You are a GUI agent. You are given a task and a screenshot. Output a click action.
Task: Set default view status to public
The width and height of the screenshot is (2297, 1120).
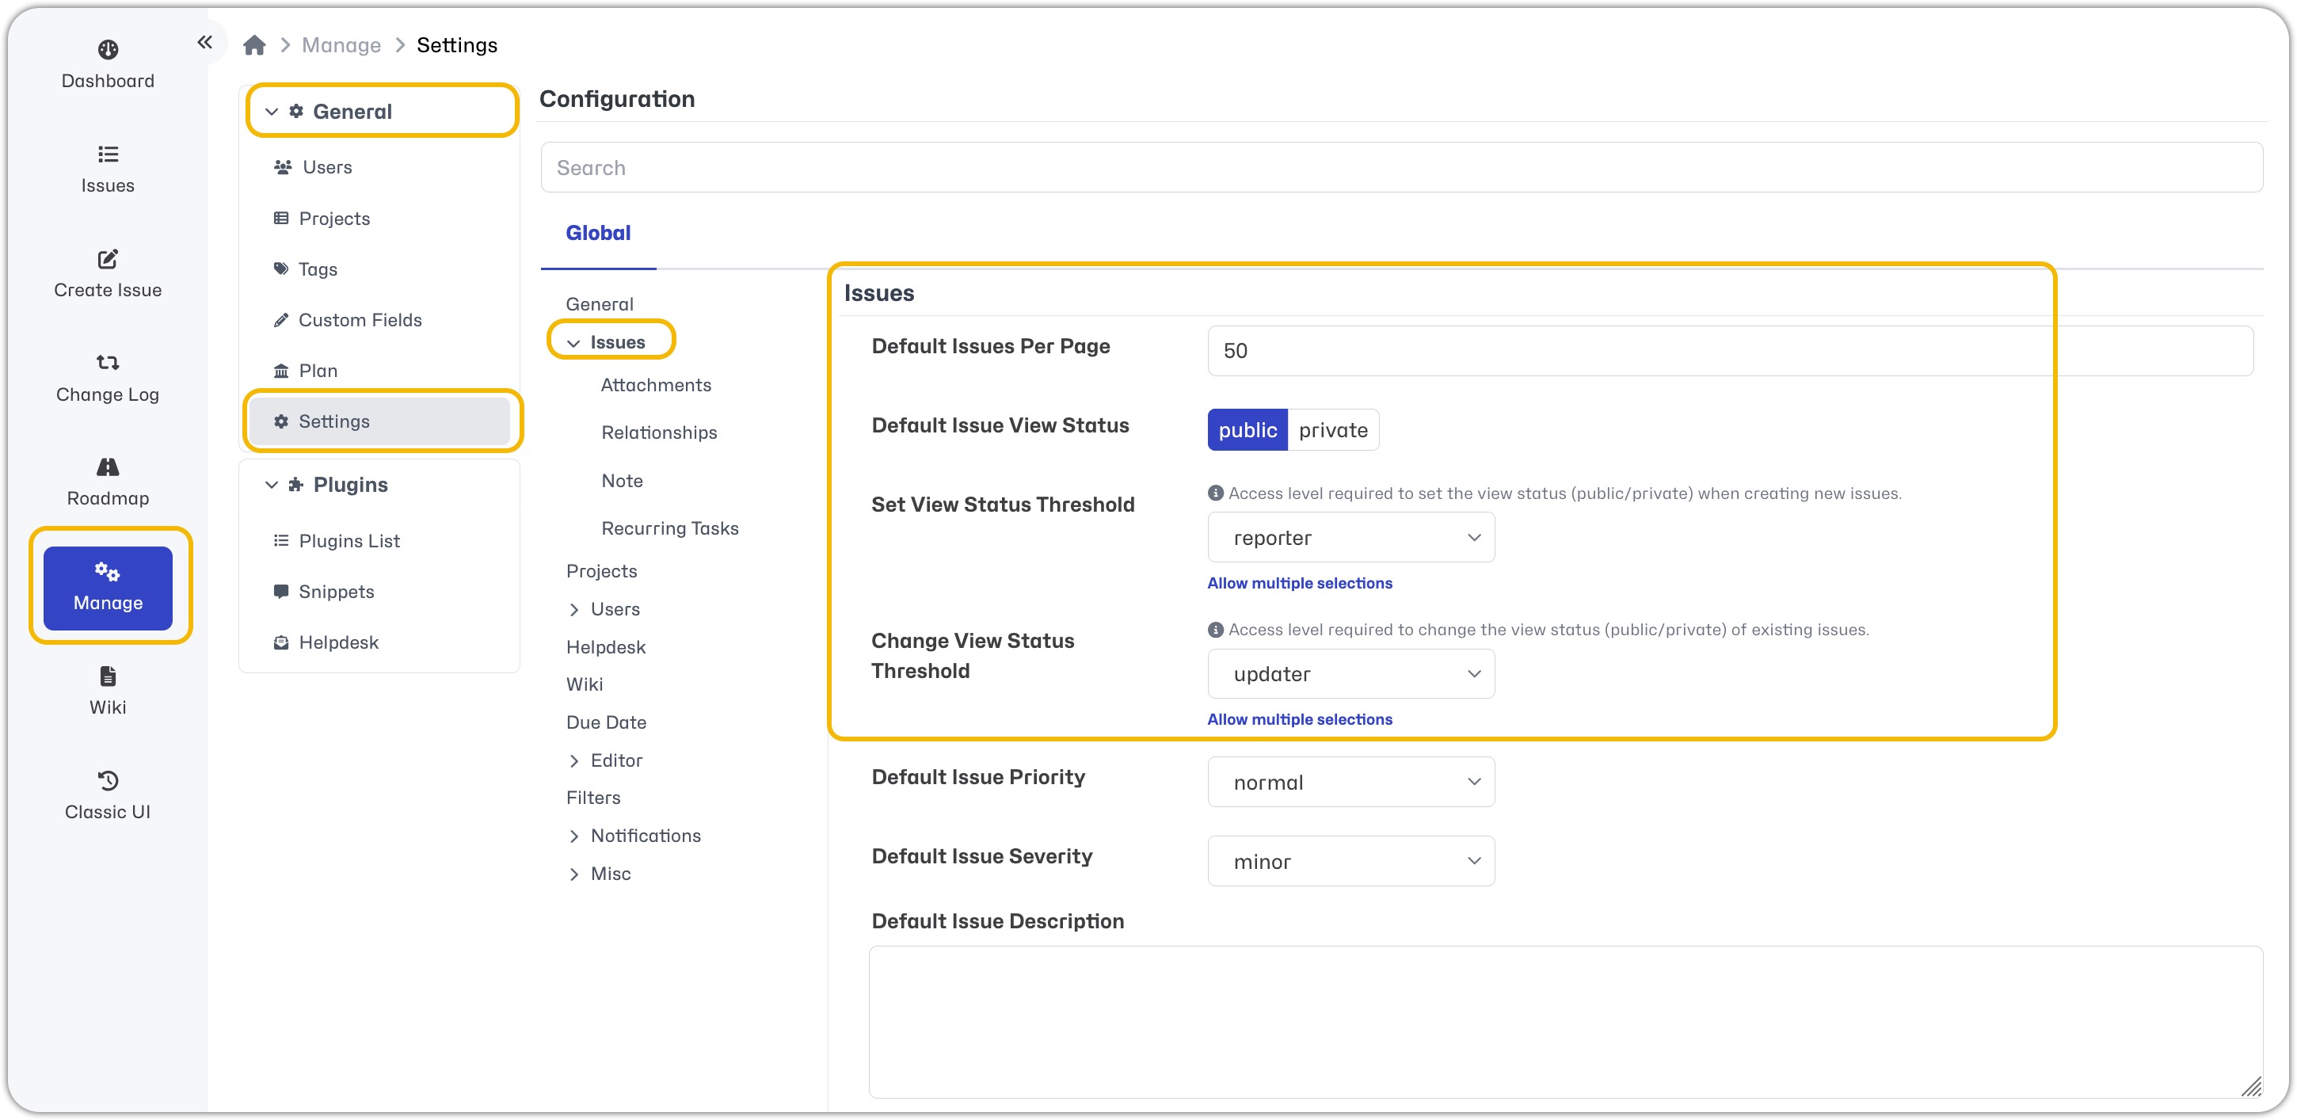click(x=1247, y=430)
